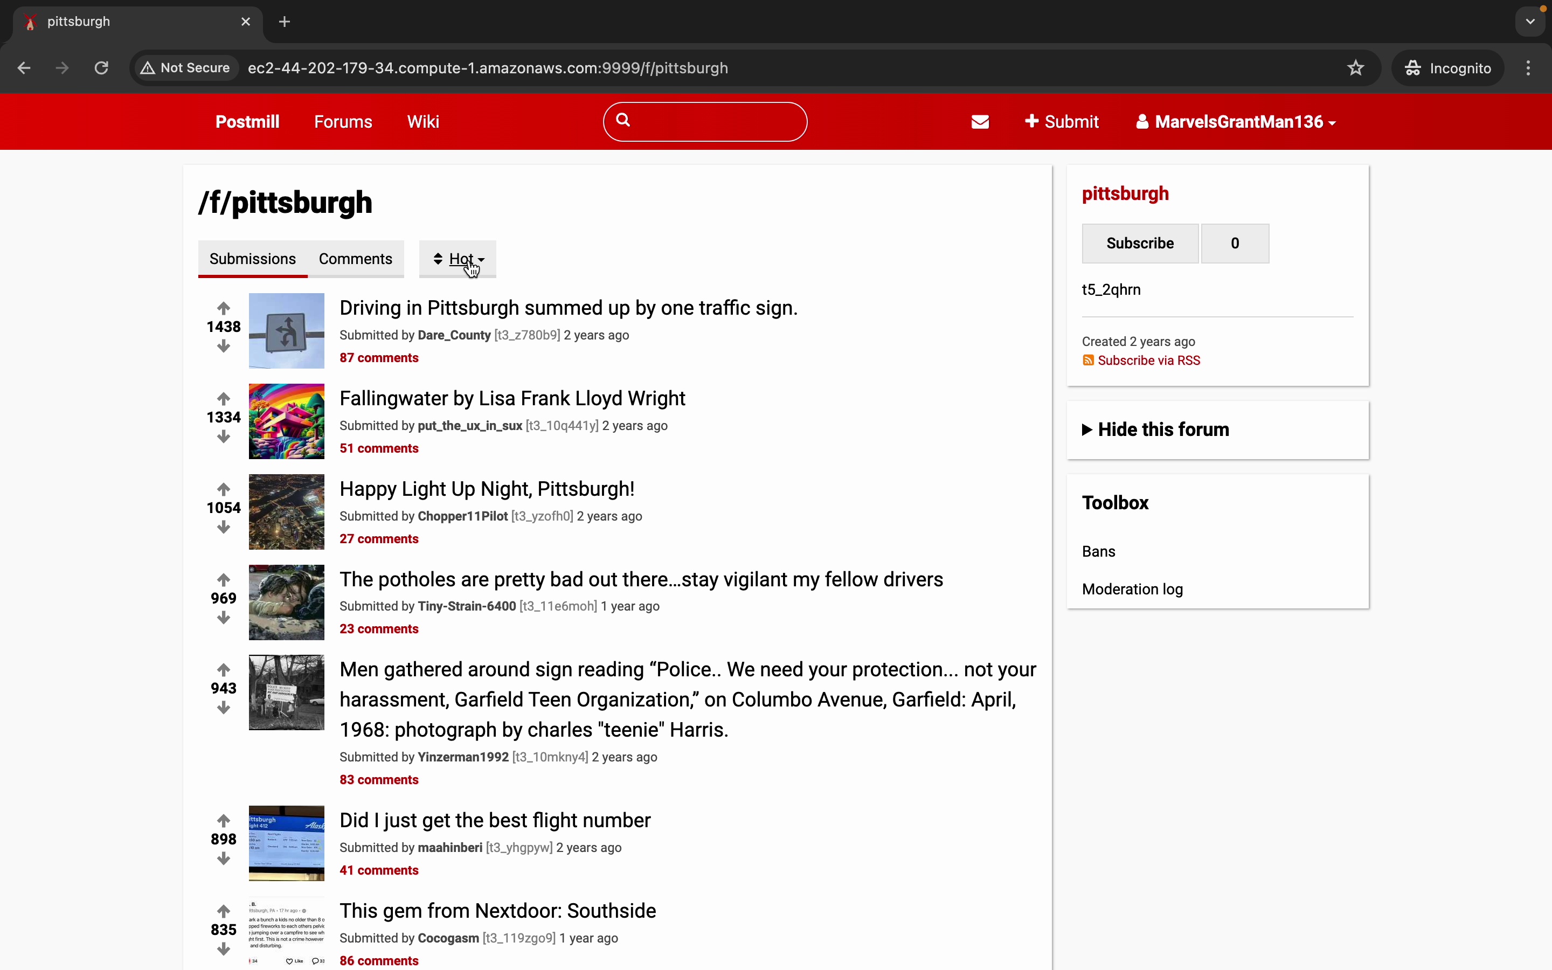
Task: Reload the page
Action: (101, 68)
